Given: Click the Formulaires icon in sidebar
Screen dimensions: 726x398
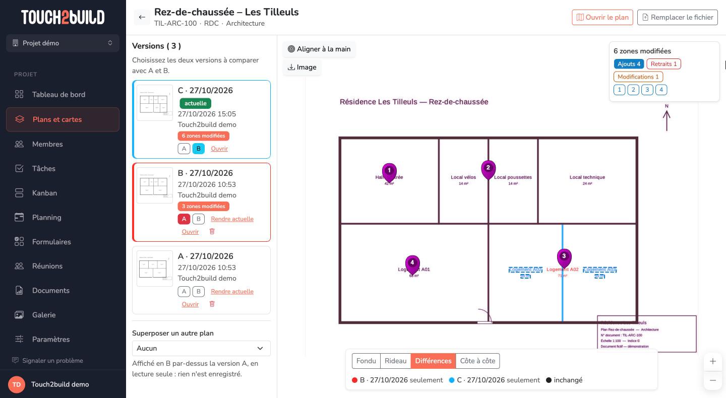Looking at the screenshot, I should click(x=19, y=242).
